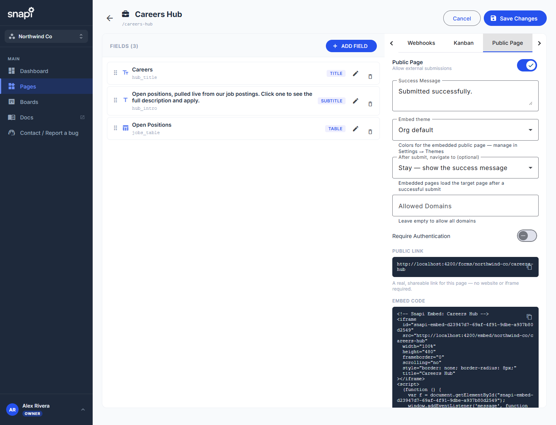The image size is (556, 425).
Task: Click the title type icon of Careers field
Action: click(125, 73)
